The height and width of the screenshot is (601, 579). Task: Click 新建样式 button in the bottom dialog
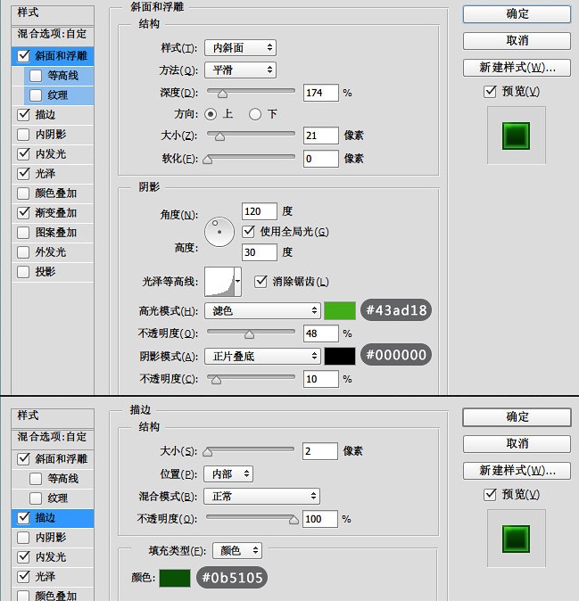coord(517,471)
